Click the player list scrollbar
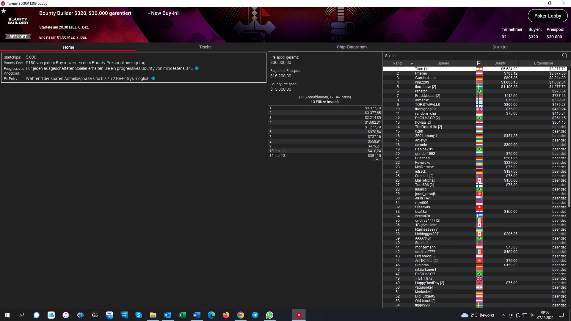The width and height of the screenshot is (571, 321). [x=569, y=138]
